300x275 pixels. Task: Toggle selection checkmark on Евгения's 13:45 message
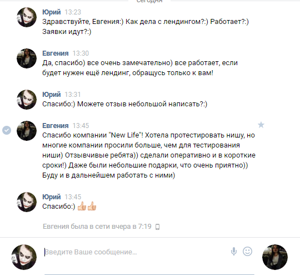(7, 130)
